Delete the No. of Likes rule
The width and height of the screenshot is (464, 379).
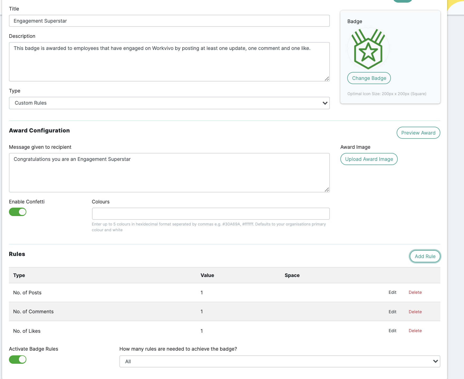pos(415,331)
